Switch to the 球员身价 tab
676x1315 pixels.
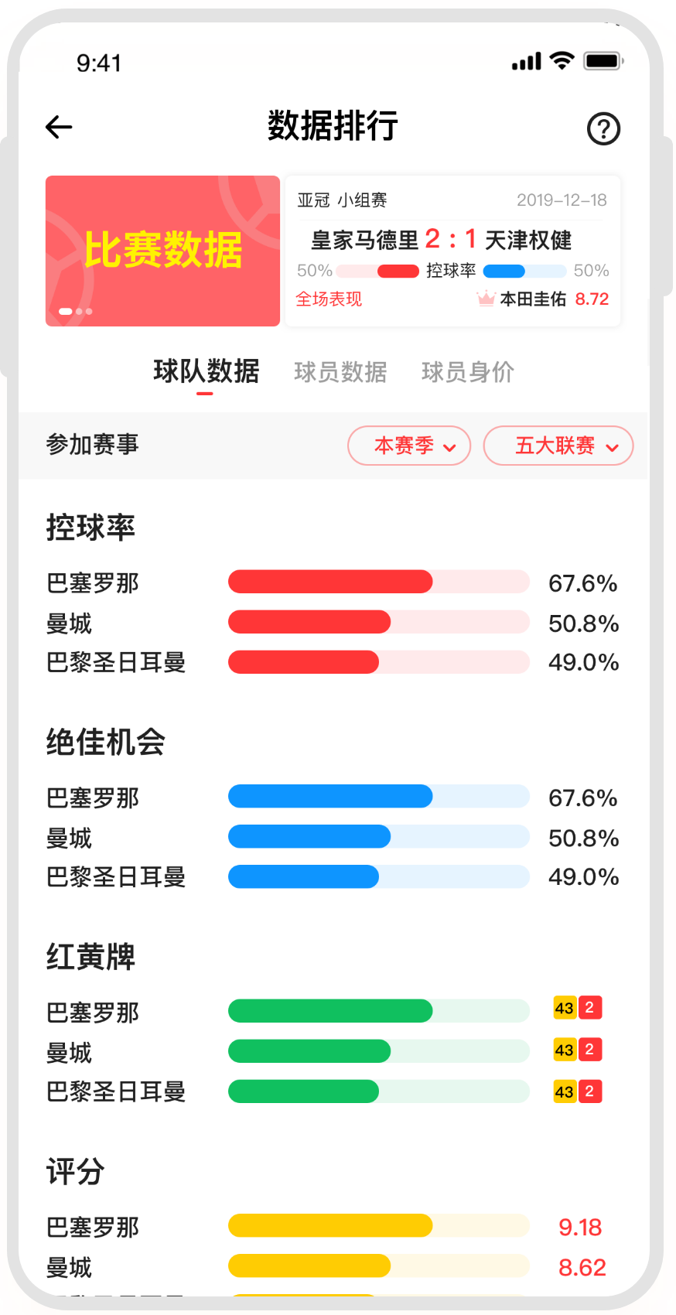point(467,372)
